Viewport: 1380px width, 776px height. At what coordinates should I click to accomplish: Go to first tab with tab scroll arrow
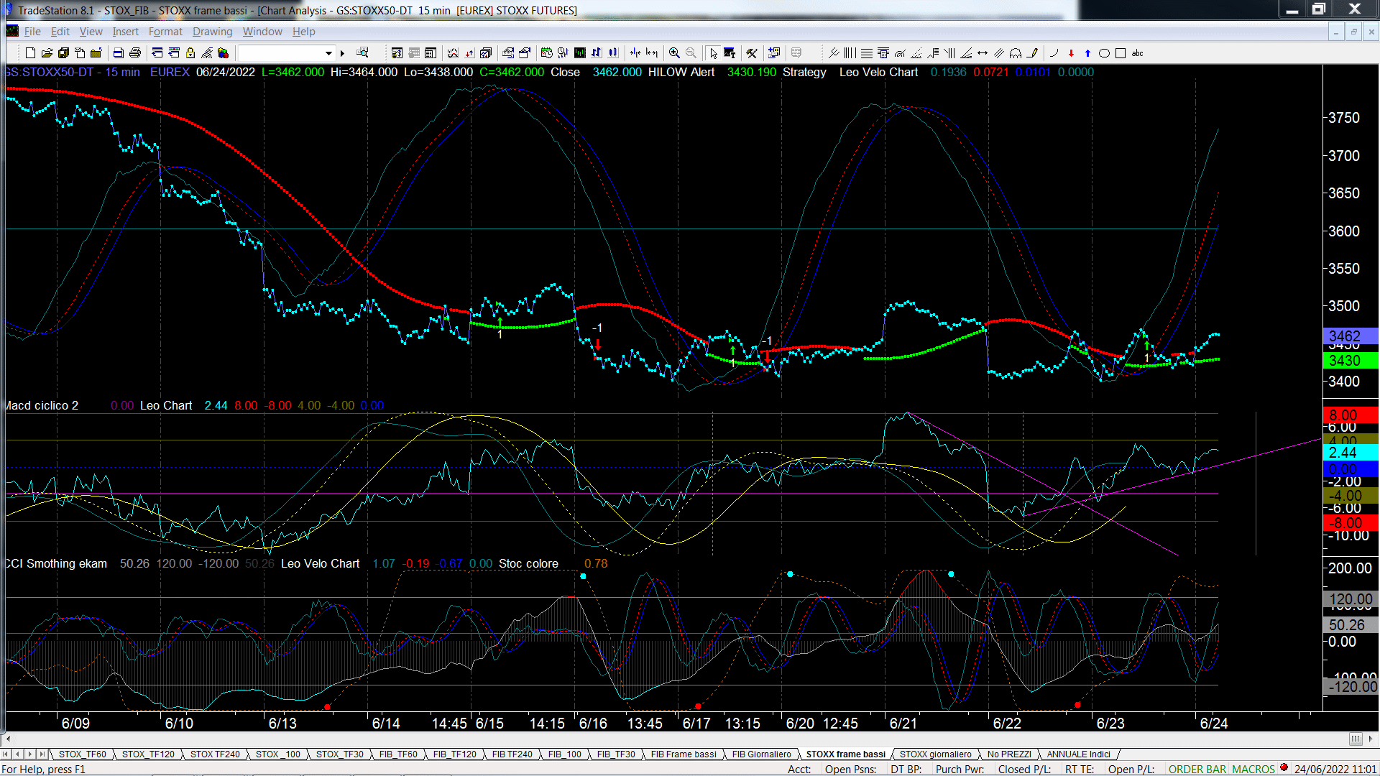tap(6, 754)
